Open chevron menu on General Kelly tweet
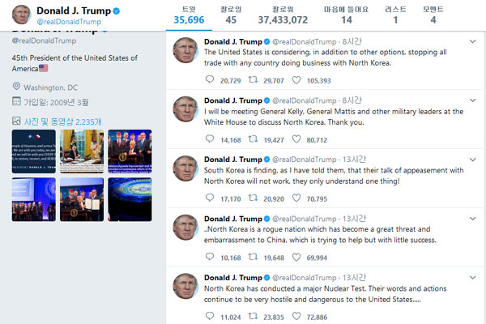Screen dimensions: 486x324 coord(473,100)
